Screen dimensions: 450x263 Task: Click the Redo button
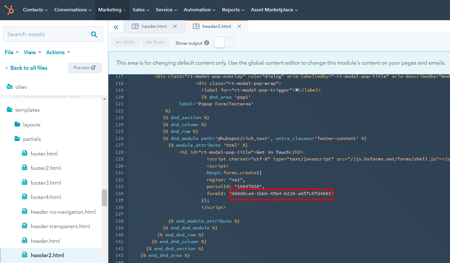pos(155,42)
